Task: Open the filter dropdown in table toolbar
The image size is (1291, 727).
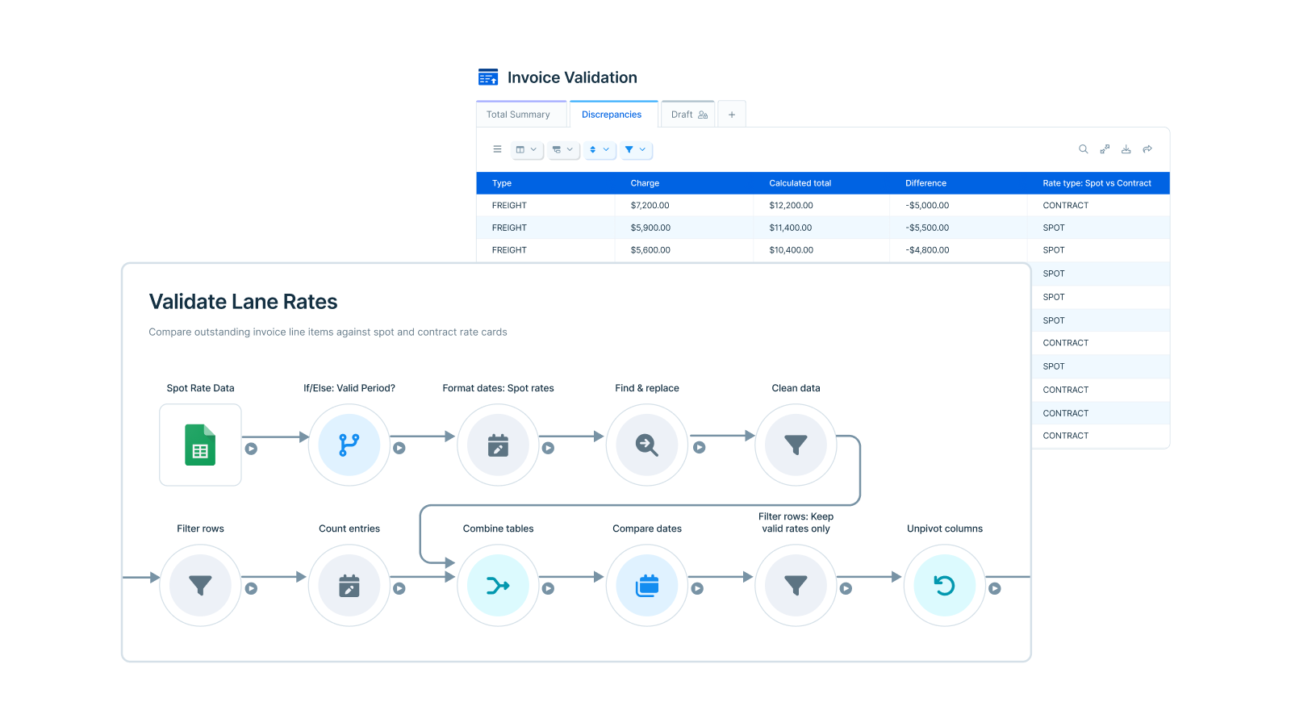Action: pos(636,149)
